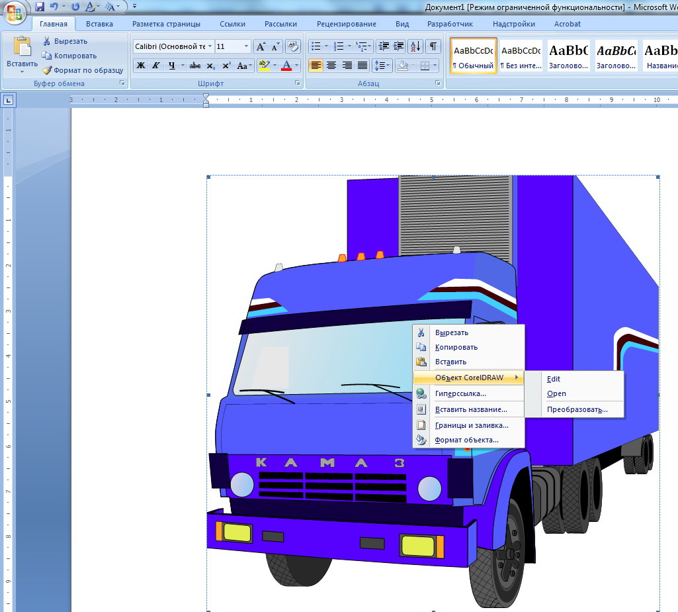Apply numbered list formatting

[339, 46]
